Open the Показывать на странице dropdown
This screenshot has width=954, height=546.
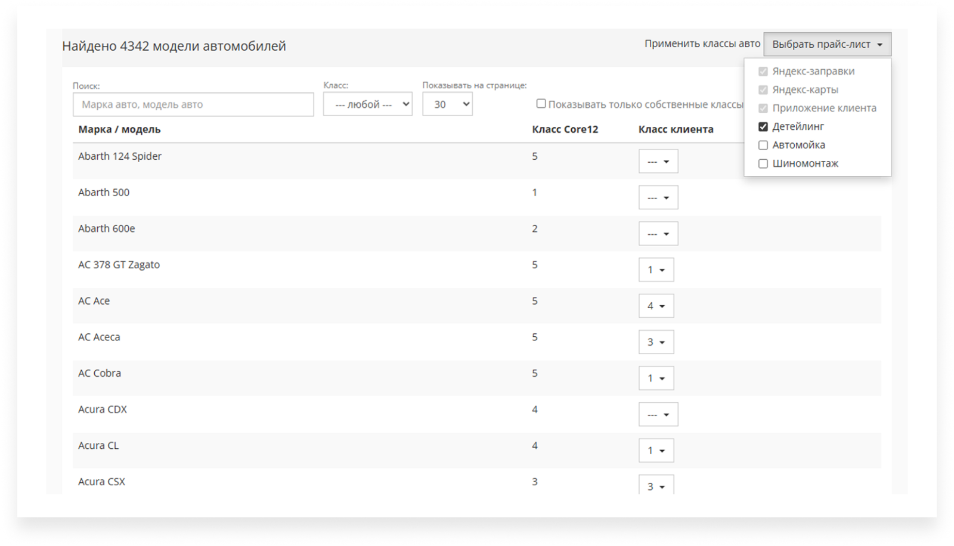pos(447,104)
